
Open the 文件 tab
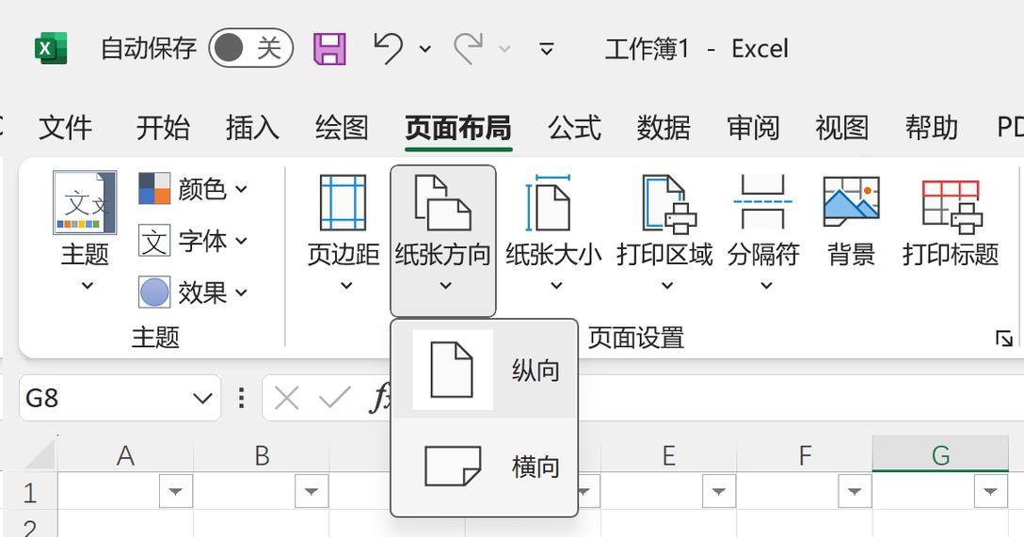point(65,127)
